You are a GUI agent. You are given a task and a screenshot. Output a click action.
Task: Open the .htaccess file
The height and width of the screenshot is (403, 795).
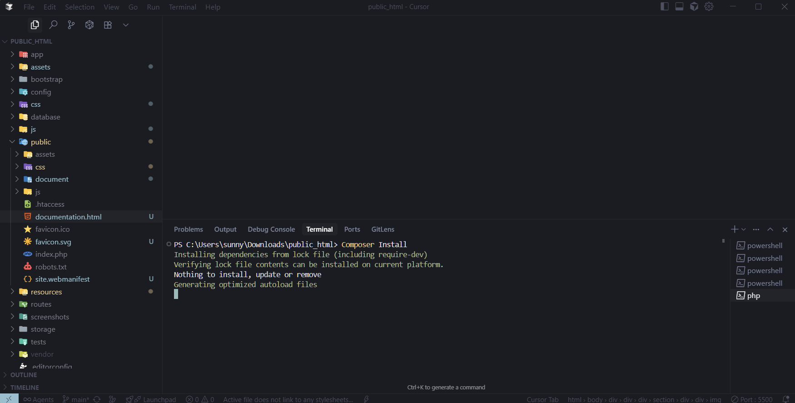click(x=50, y=204)
